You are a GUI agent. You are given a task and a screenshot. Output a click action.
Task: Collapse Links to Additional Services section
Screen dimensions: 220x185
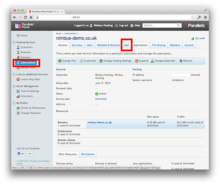[x=14, y=75]
